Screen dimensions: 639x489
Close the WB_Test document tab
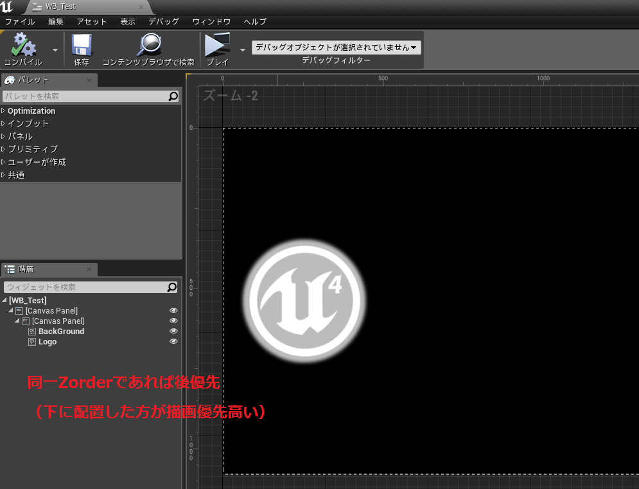click(141, 7)
